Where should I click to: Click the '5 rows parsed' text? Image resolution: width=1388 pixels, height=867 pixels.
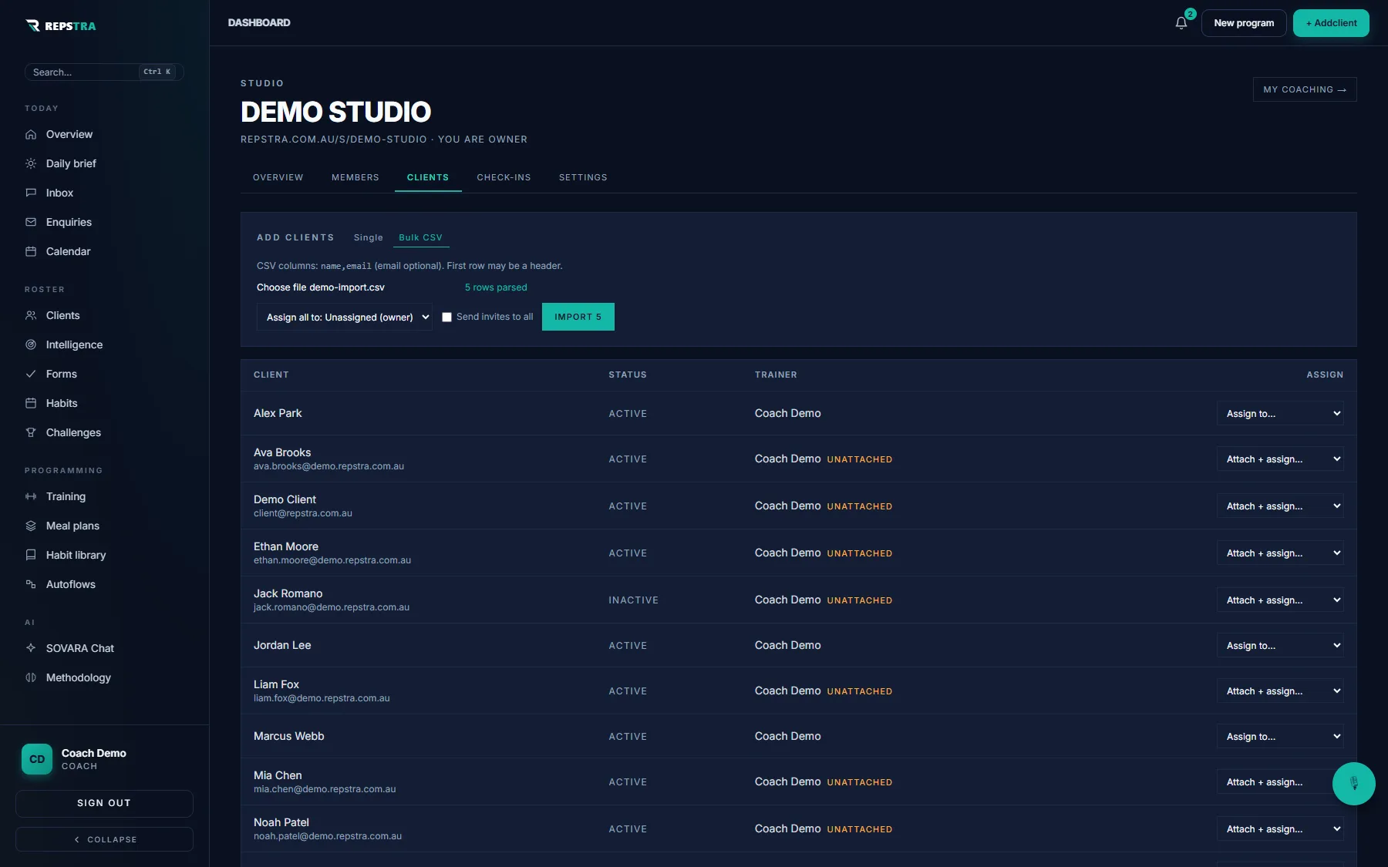coord(496,287)
